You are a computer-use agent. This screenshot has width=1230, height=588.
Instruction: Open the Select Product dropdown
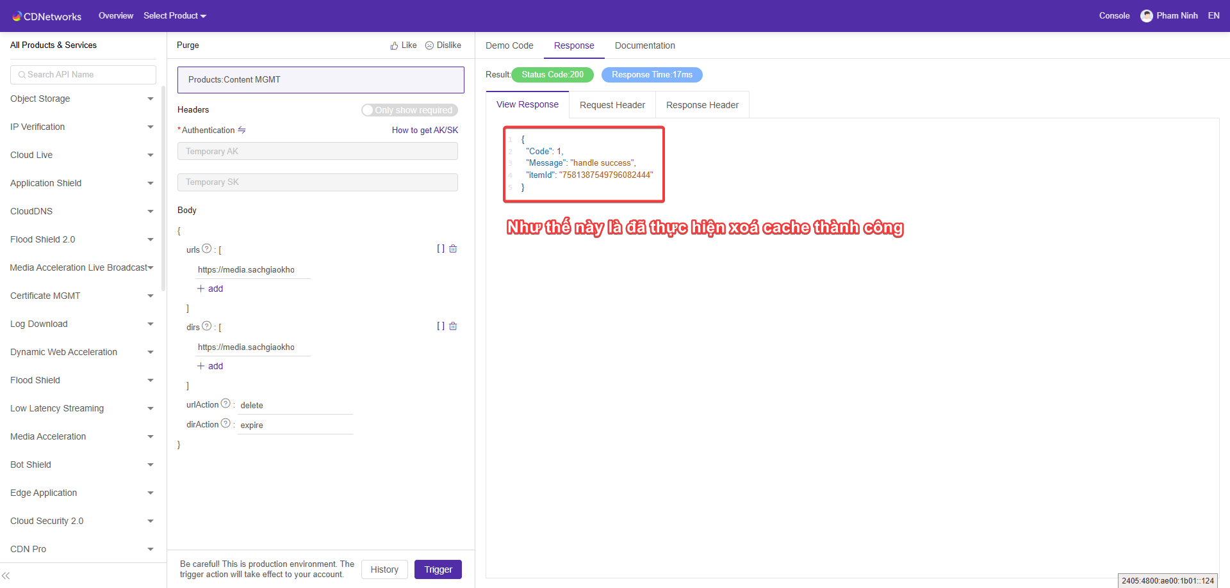pos(174,16)
